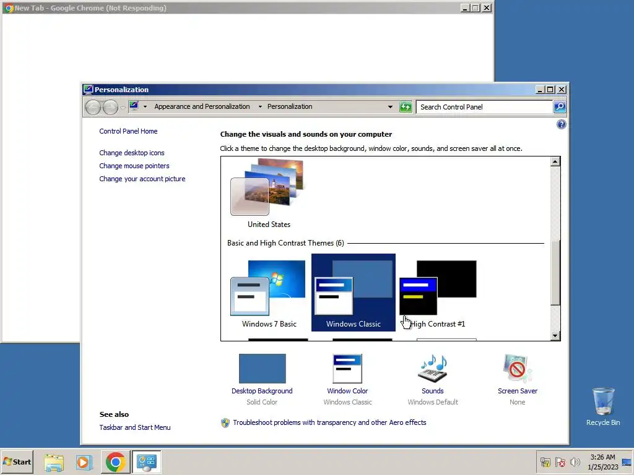Click the Forward navigation arrow in Personalization

point(110,107)
